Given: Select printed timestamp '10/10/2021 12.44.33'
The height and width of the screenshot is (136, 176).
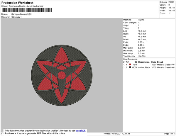Looking at the screenshot, I should click(121, 134).
